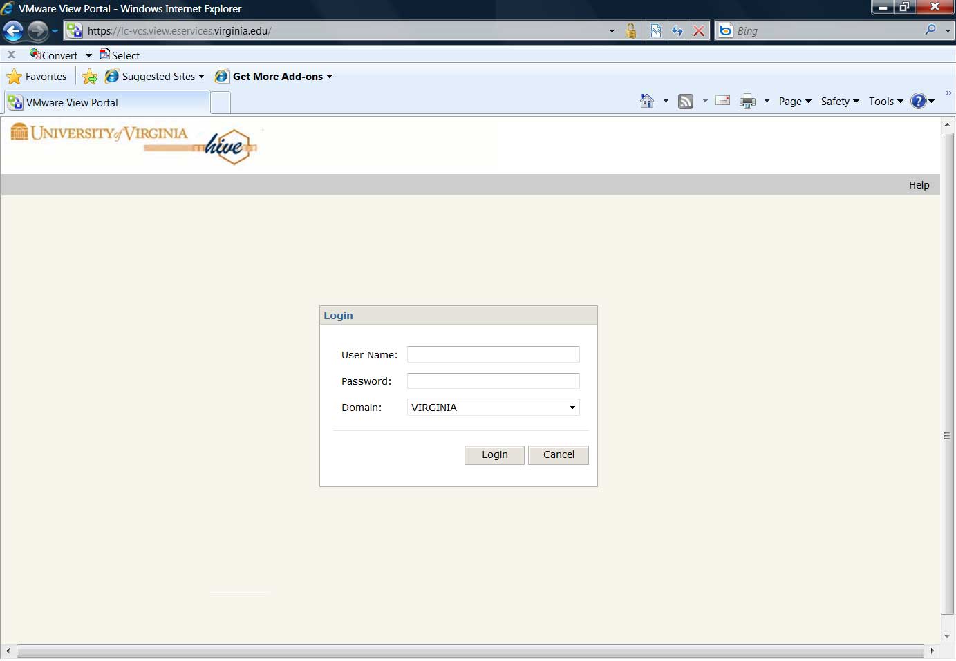
Task: Click the Password input field
Action: [x=493, y=381]
